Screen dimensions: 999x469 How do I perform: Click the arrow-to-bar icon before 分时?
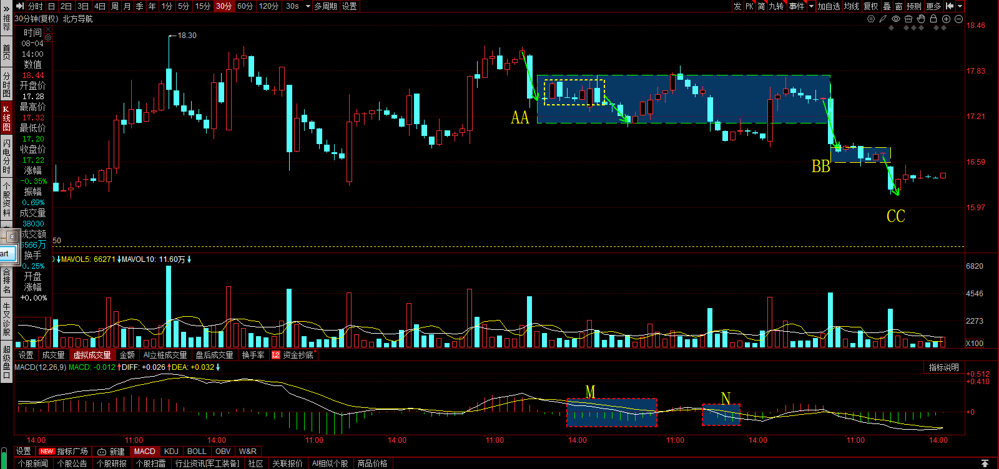click(x=19, y=6)
